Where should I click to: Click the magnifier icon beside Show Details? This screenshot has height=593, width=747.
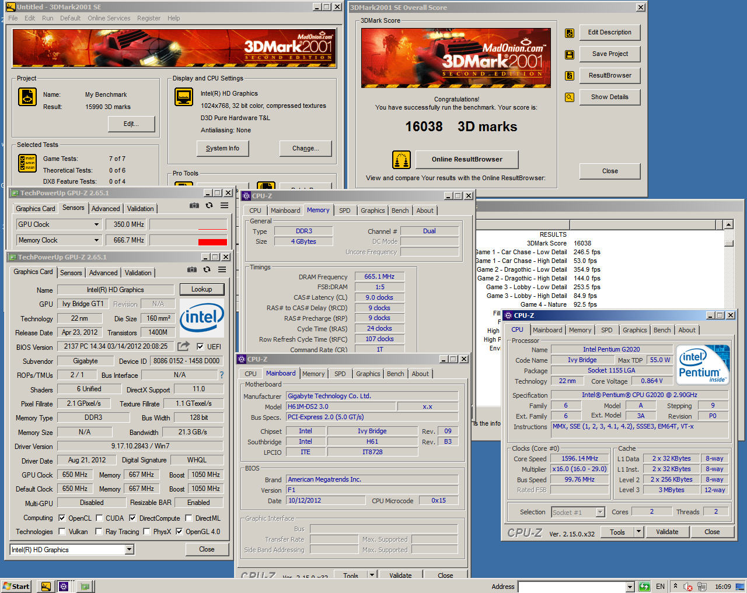(x=570, y=97)
